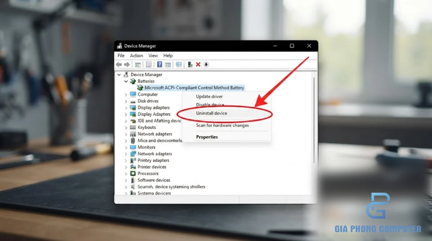
Task: Maximize the Device Manager window
Action: pyautogui.click(x=292, y=46)
